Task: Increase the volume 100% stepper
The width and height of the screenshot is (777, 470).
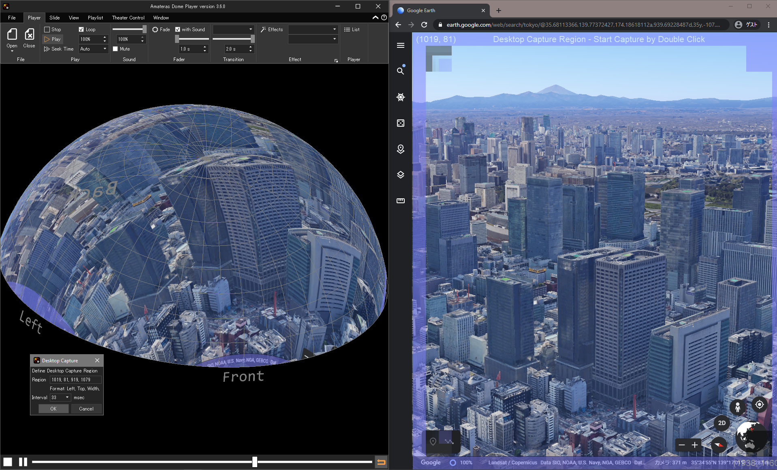Action: pos(142,37)
